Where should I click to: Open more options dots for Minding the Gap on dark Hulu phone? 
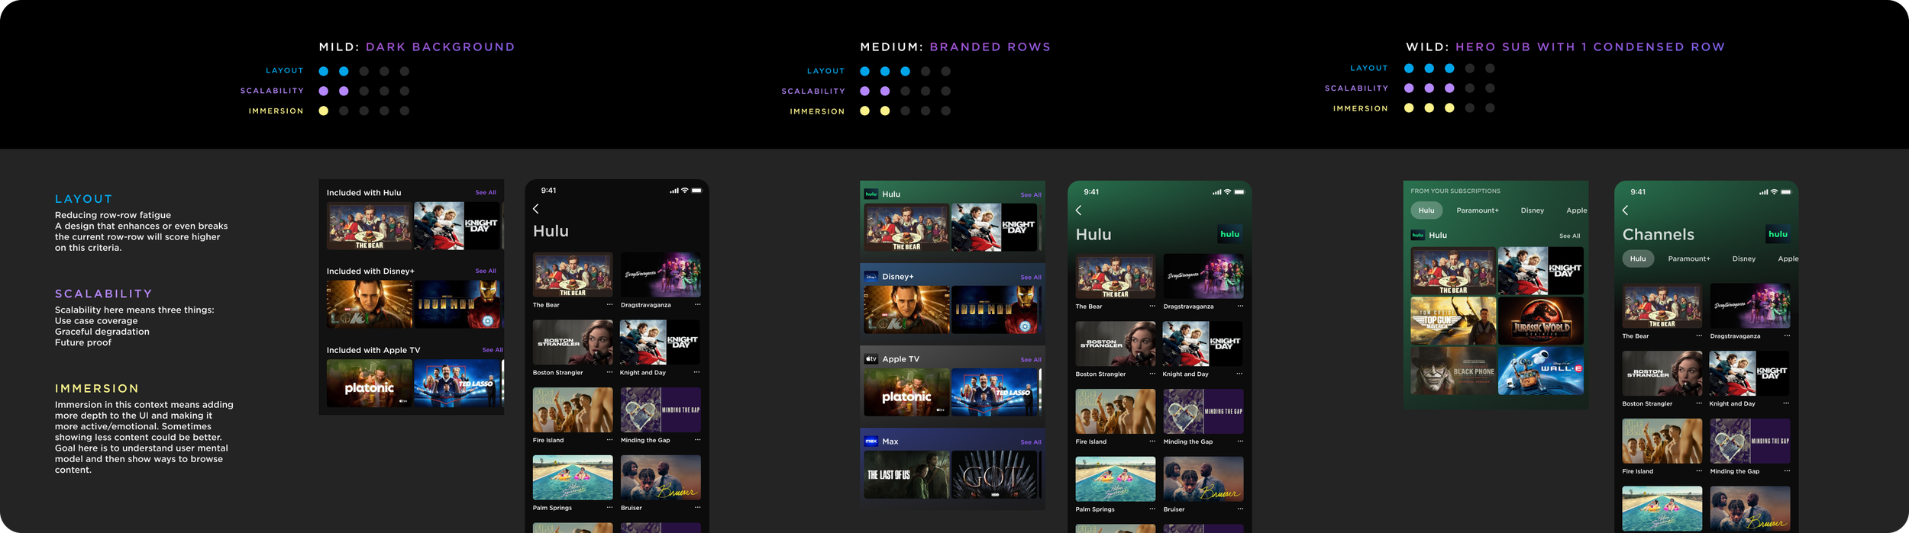(x=697, y=440)
